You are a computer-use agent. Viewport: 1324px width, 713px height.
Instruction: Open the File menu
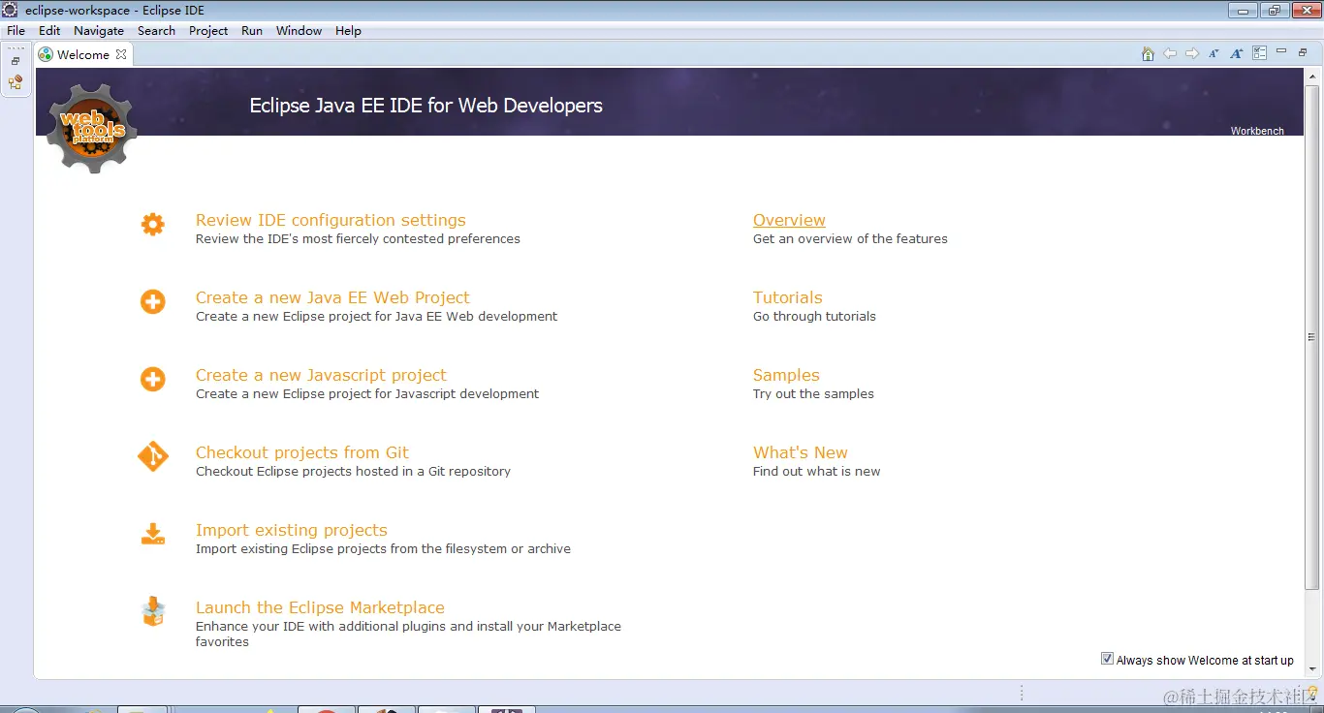pos(16,31)
